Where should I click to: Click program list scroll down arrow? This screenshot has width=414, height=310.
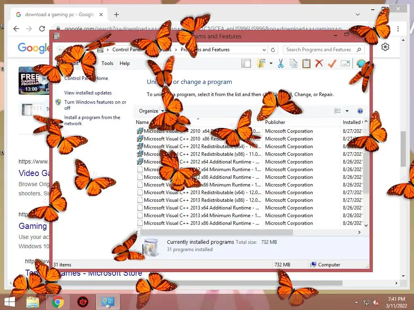[366, 225]
